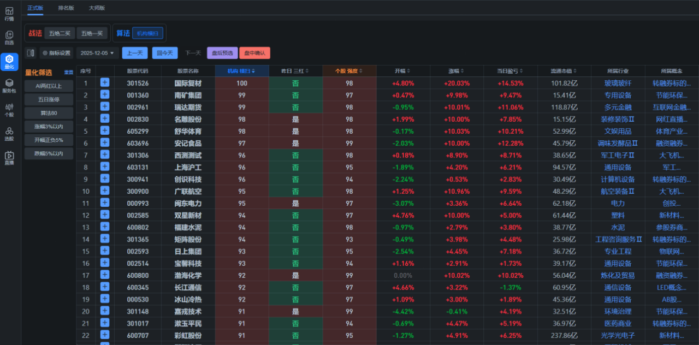Screen dimensions: 699x345
Task: Toggle the 五日涨停 filter
Action: click(x=49, y=99)
